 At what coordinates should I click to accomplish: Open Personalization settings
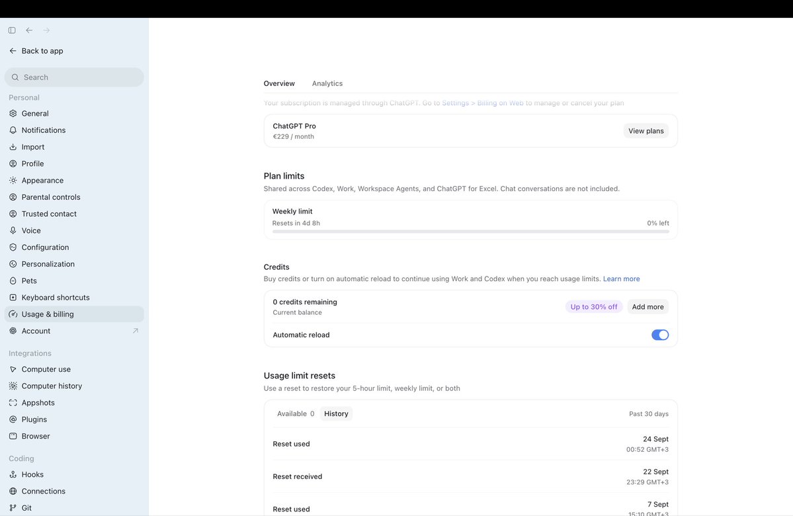pyautogui.click(x=74, y=263)
